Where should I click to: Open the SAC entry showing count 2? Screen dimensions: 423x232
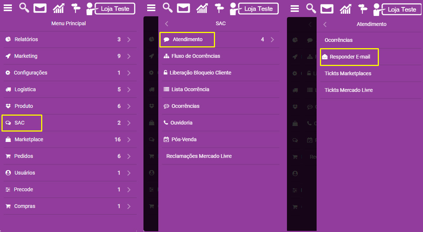pos(70,123)
